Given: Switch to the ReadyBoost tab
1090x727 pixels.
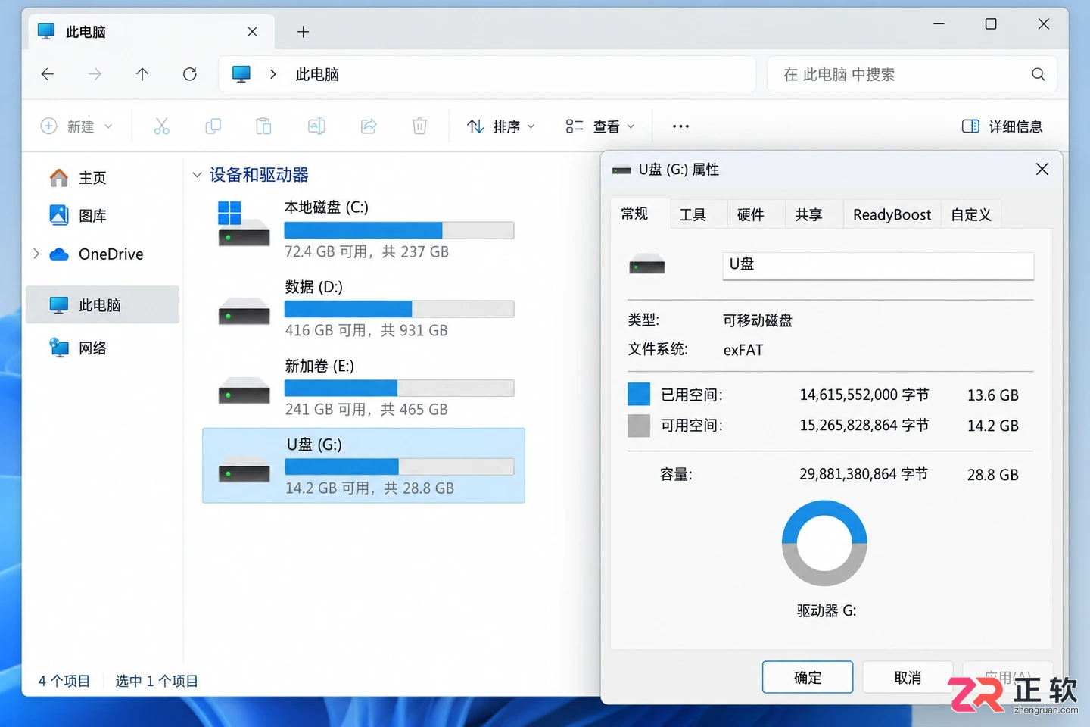Looking at the screenshot, I should 892,215.
